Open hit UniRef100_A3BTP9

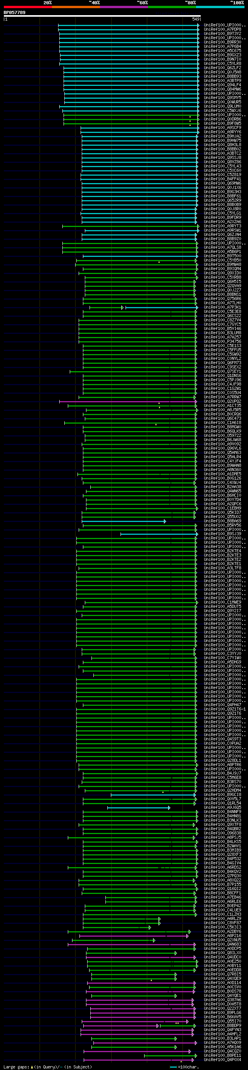pos(222,80)
